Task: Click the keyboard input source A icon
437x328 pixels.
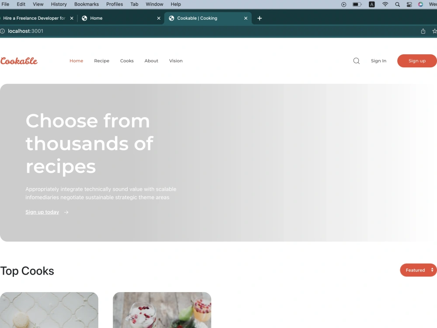Action: [372, 4]
